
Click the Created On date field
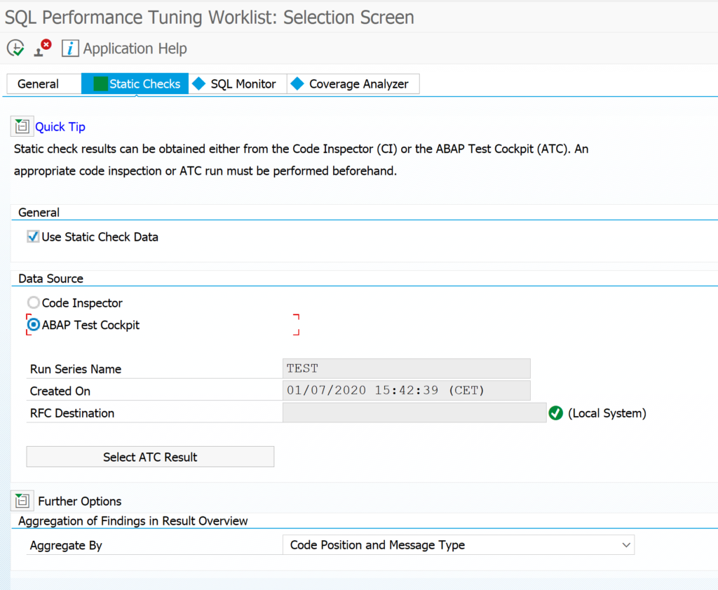[x=406, y=391]
